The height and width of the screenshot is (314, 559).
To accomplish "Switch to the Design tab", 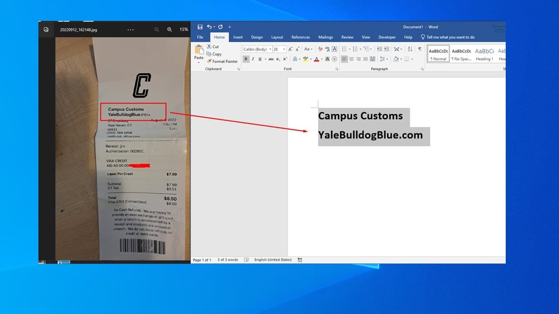I will [257, 37].
